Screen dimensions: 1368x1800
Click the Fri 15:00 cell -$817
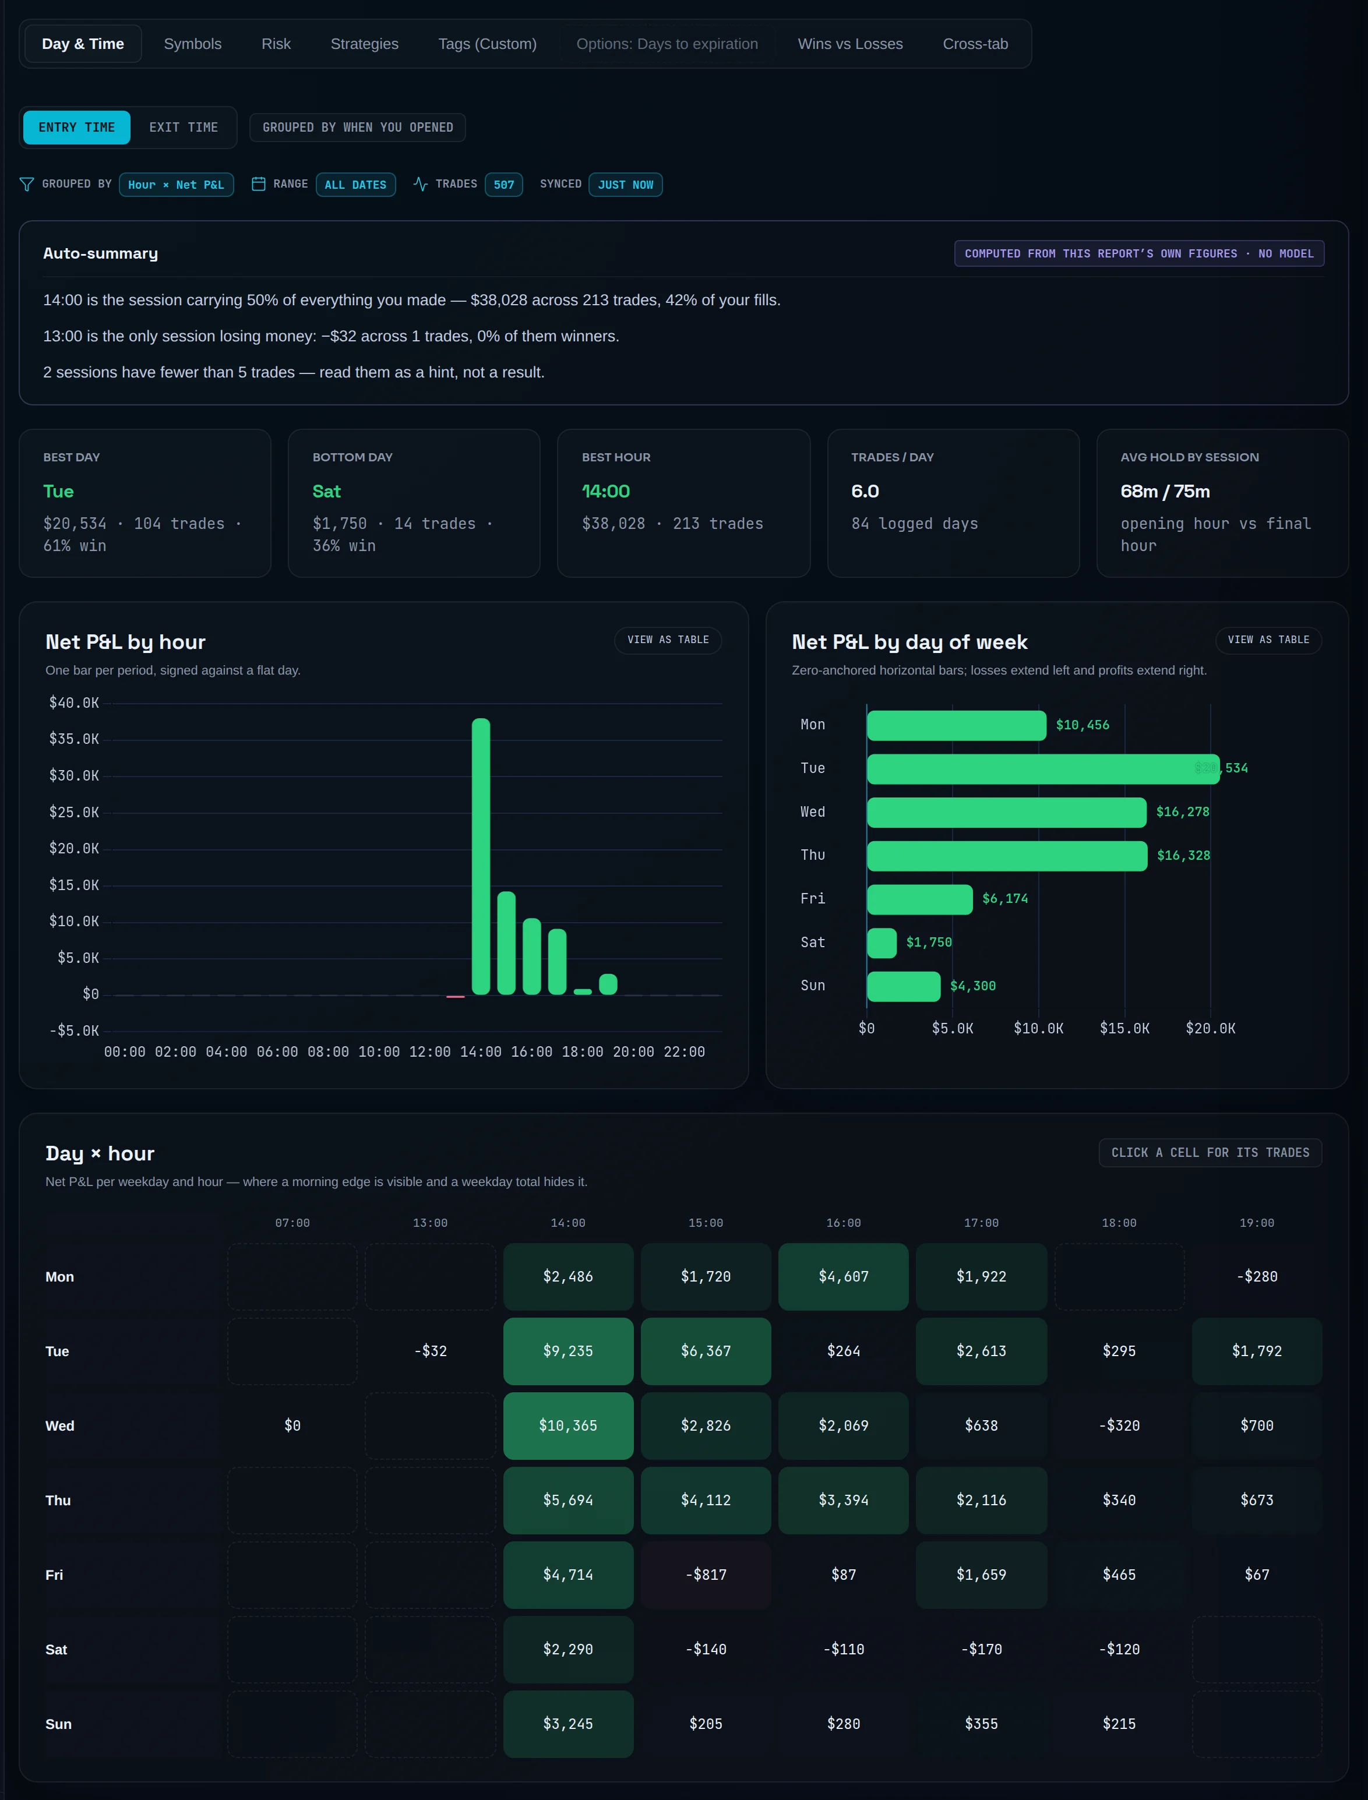coord(706,1575)
